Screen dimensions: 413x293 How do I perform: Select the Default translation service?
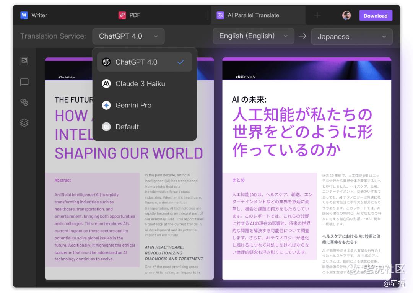click(144, 127)
